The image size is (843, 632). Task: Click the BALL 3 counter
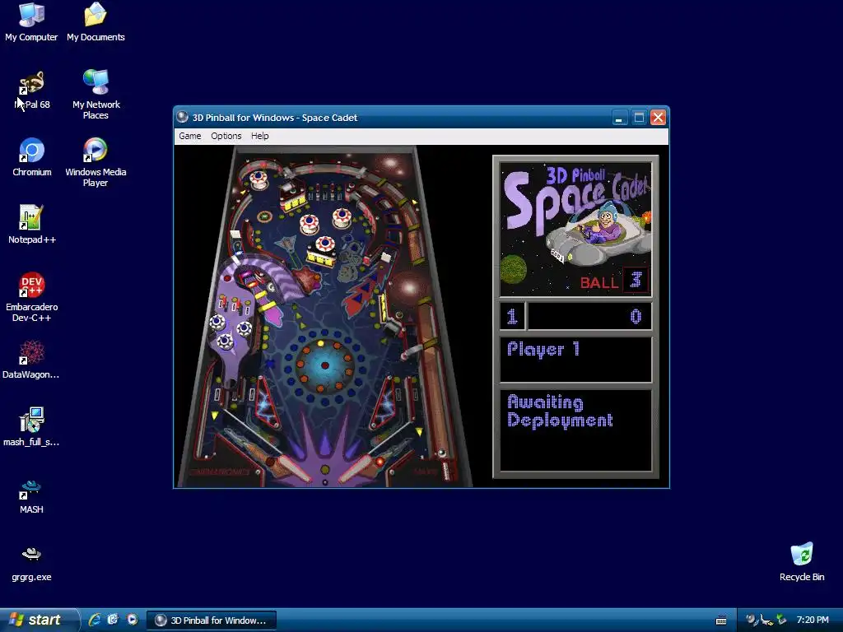pos(614,281)
